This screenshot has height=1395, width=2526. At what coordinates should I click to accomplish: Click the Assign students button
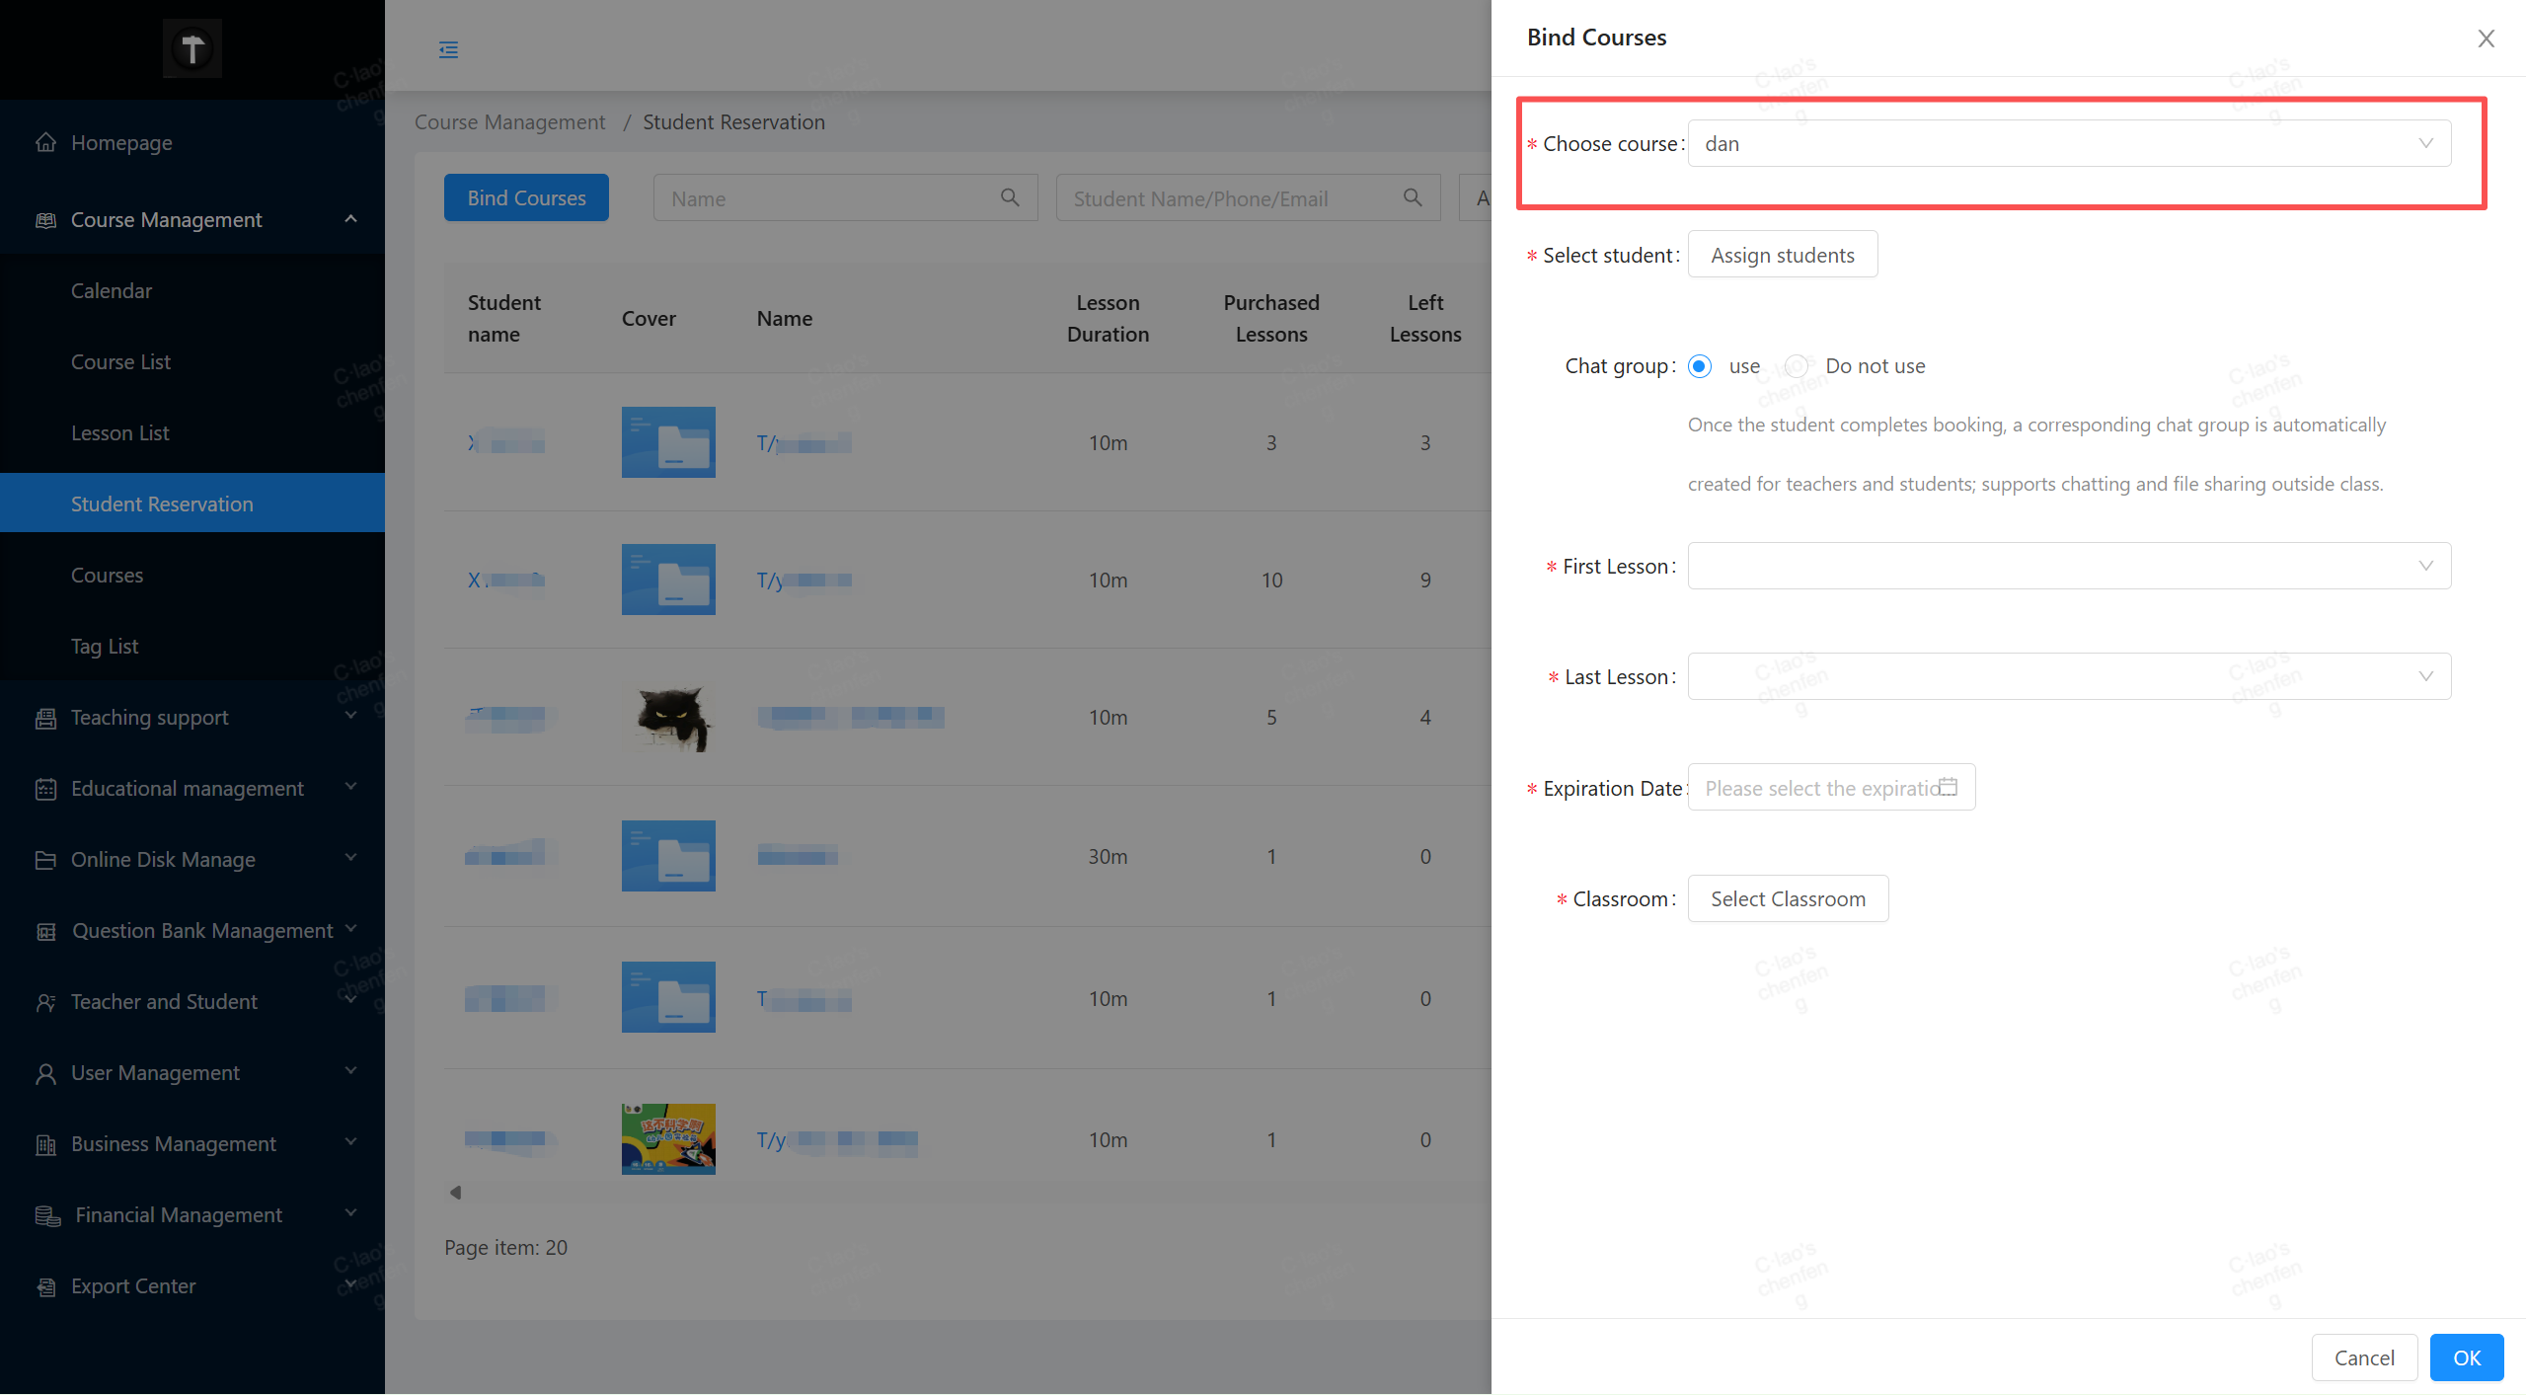pyautogui.click(x=1782, y=255)
